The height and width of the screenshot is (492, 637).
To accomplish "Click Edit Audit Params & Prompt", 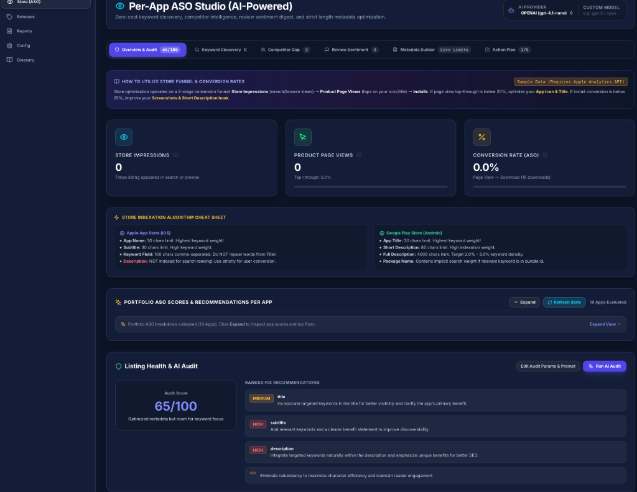I will tap(547, 367).
